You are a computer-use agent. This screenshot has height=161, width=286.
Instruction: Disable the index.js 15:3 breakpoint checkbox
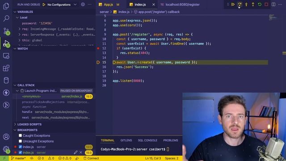20,153
